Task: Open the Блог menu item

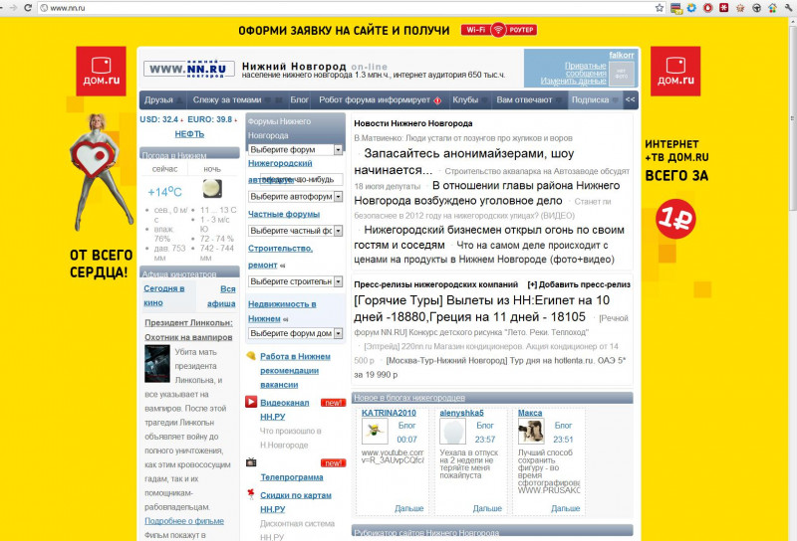Action: 300,100
